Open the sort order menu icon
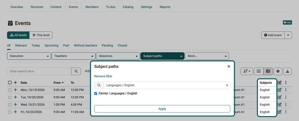299x121 pixels. pos(247,71)
